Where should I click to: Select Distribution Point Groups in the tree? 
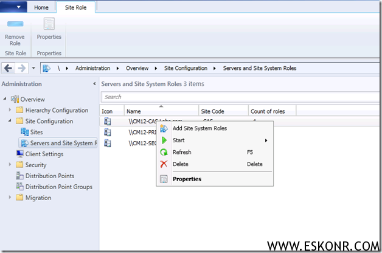tap(59, 187)
